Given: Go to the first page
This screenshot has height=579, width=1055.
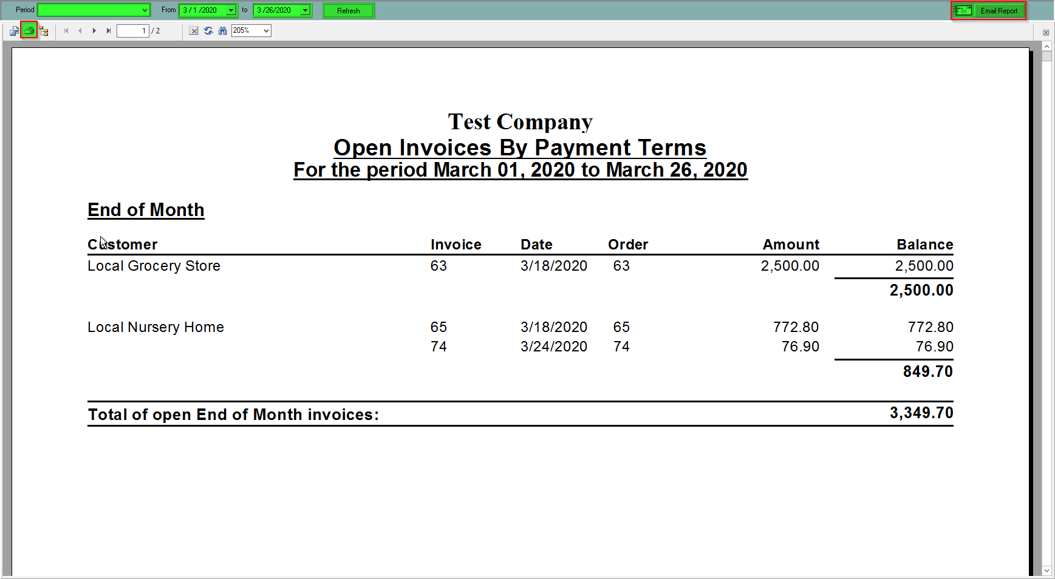Looking at the screenshot, I should 66,30.
